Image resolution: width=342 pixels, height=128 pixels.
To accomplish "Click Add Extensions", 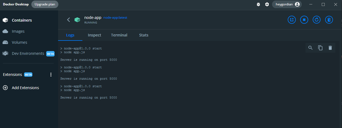I will click(25, 88).
